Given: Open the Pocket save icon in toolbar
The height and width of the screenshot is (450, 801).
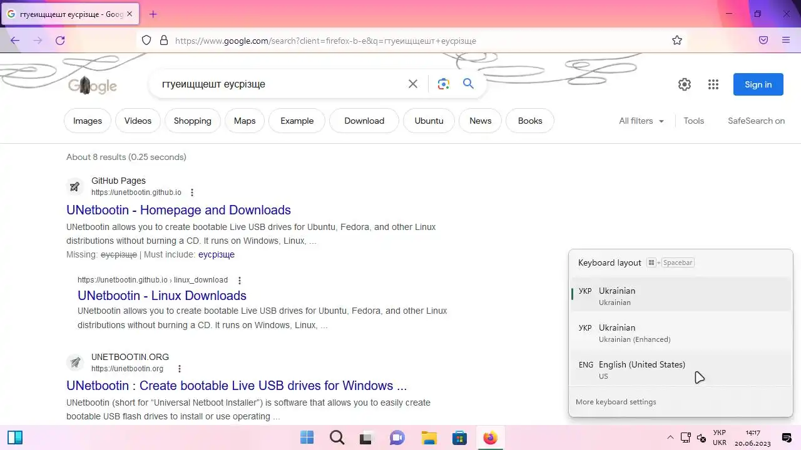Looking at the screenshot, I should [x=763, y=41].
